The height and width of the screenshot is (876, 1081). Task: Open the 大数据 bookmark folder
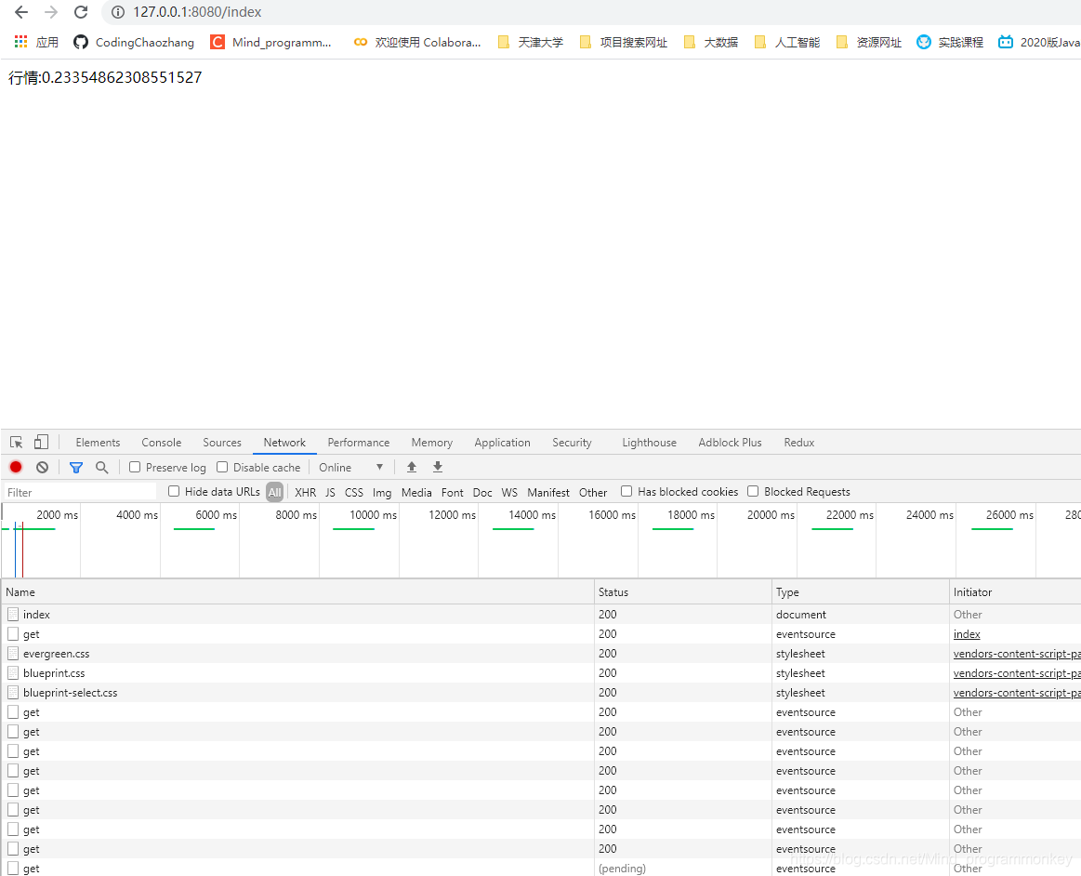(x=710, y=42)
